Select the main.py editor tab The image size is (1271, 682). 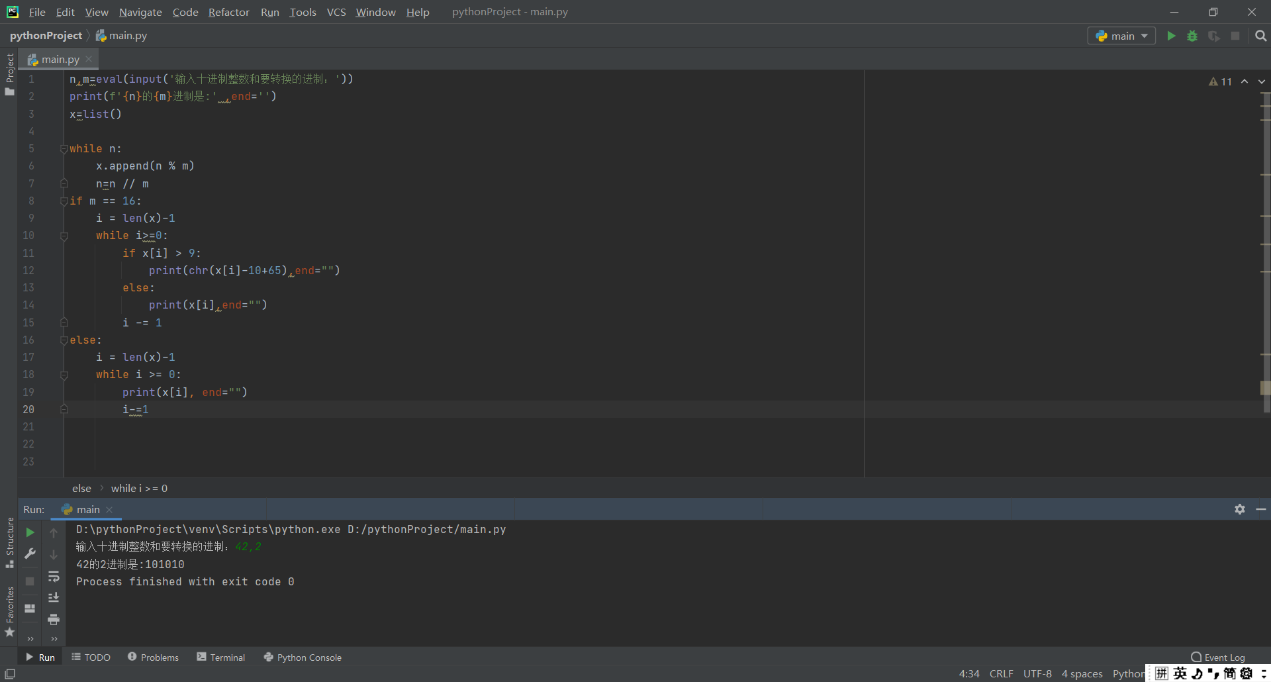pyautogui.click(x=60, y=59)
